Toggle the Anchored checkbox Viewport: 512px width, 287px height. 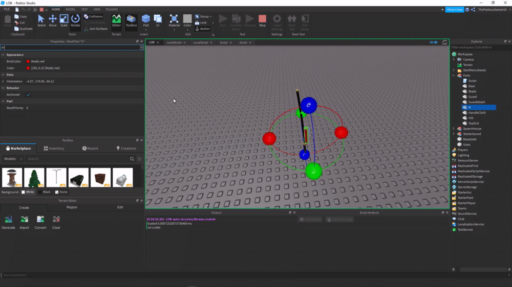[28, 95]
